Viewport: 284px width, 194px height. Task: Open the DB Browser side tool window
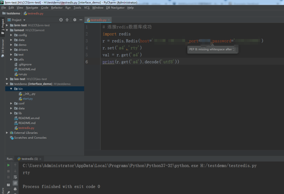2,48
